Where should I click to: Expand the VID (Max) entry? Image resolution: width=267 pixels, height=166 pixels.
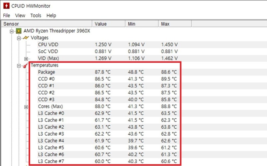click(x=26, y=59)
